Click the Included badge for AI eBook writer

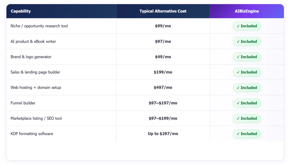pyautogui.click(x=247, y=41)
